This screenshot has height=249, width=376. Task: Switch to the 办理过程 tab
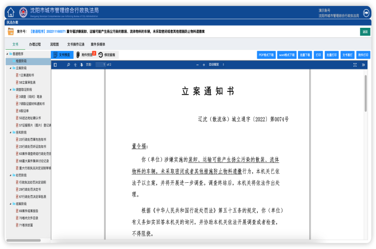click(35, 44)
